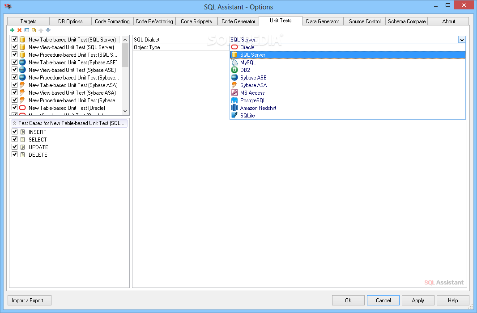The width and height of the screenshot is (477, 313).
Task: Open the Code Formatting tab
Action: [112, 21]
